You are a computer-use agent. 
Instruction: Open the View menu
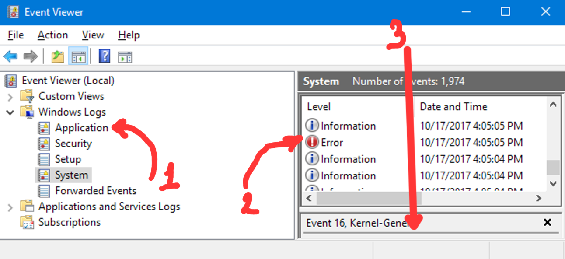coord(92,35)
